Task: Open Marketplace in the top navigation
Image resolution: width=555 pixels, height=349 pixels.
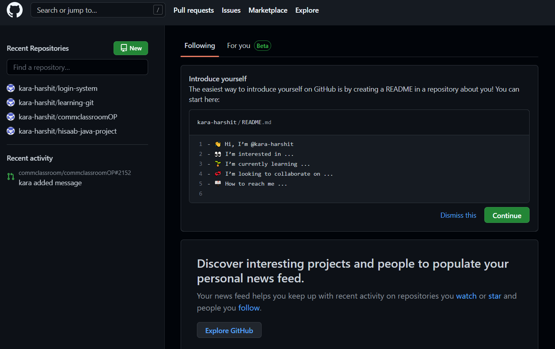Action: tap(268, 10)
